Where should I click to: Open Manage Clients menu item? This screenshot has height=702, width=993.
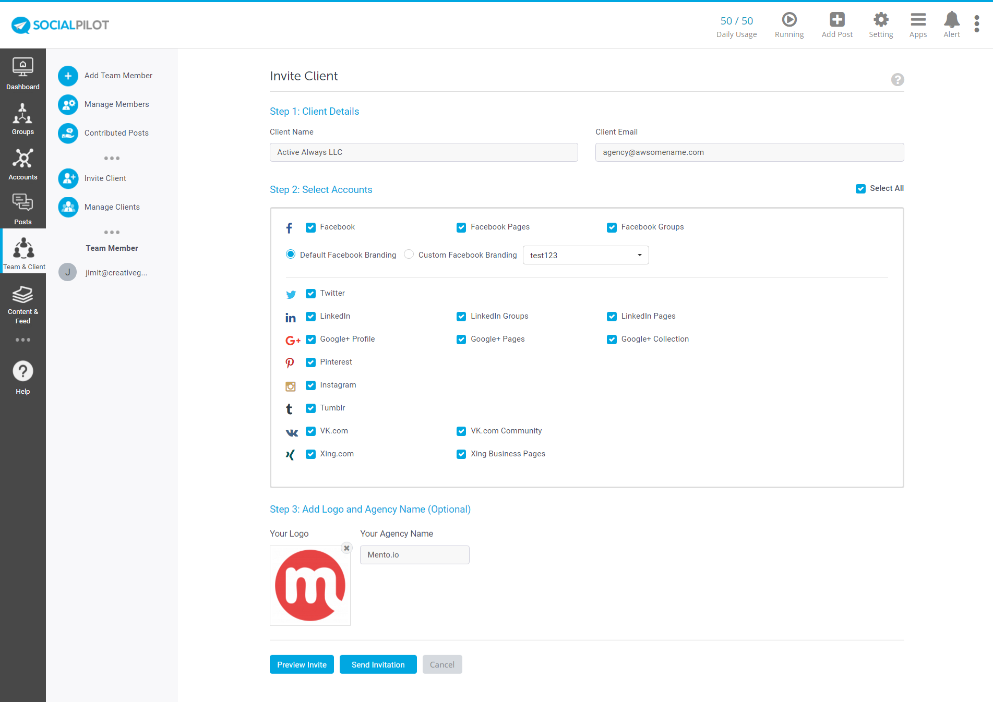[112, 207]
